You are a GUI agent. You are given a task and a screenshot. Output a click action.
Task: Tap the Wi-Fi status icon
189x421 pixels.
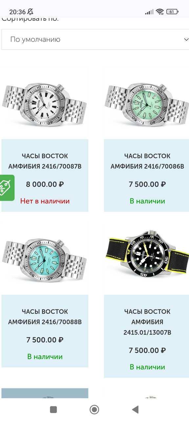click(x=160, y=12)
